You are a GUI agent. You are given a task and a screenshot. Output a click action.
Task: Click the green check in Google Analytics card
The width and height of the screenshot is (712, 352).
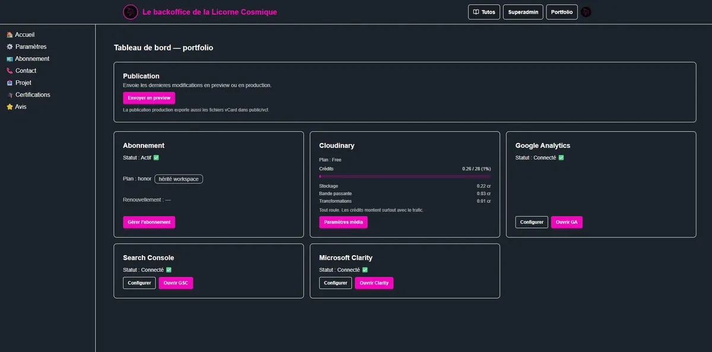click(x=561, y=157)
